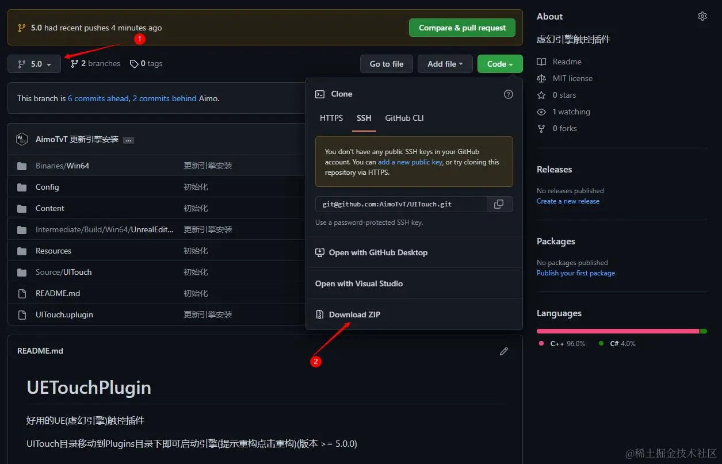The image size is (722, 464).
Task: Click the Compare & pull request button
Action: 462,28
